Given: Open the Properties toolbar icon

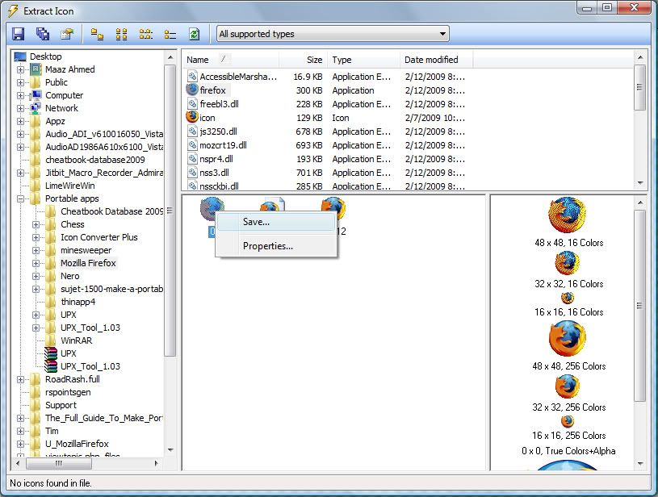Looking at the screenshot, I should pos(67,34).
